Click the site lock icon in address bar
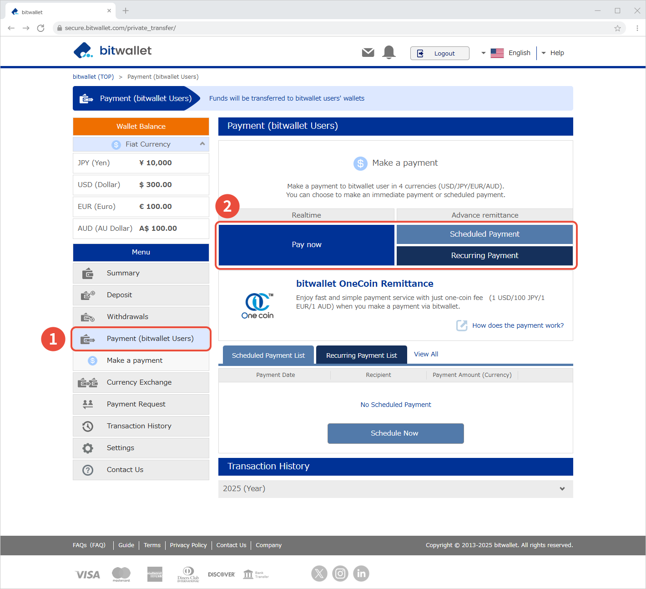The image size is (646, 589). (x=59, y=28)
